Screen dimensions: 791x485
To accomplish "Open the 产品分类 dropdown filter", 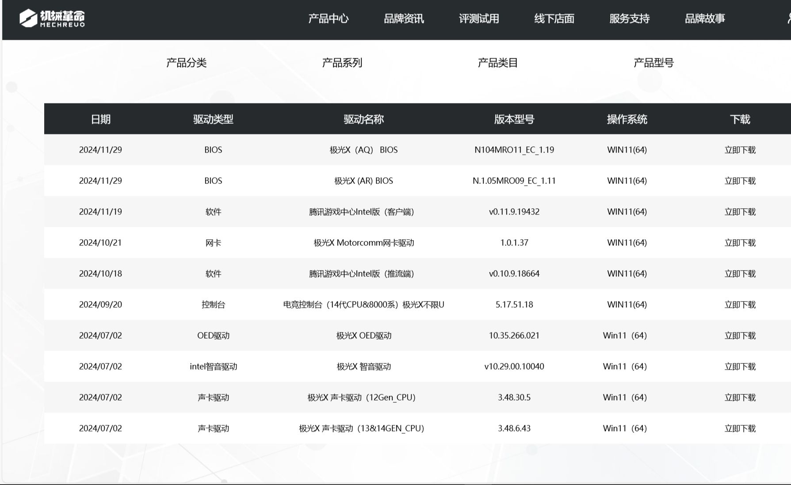I will (x=187, y=63).
